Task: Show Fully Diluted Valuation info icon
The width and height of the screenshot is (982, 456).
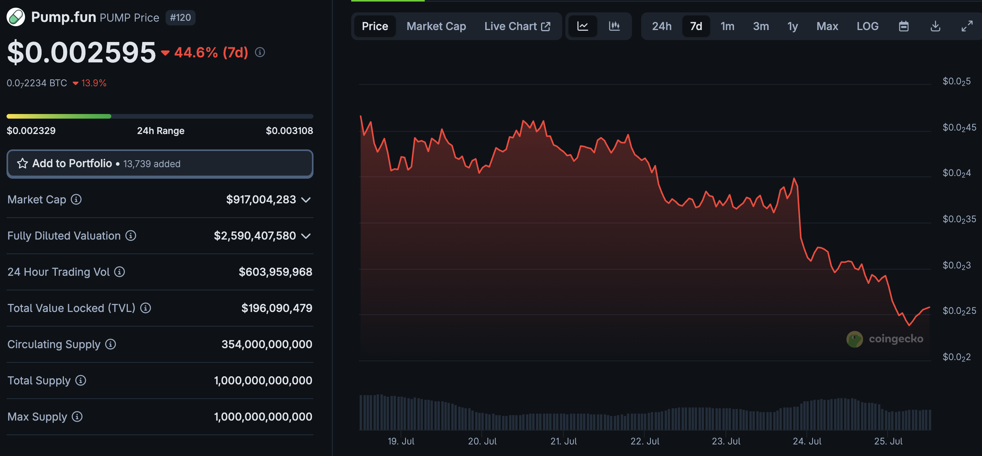Action: point(131,235)
